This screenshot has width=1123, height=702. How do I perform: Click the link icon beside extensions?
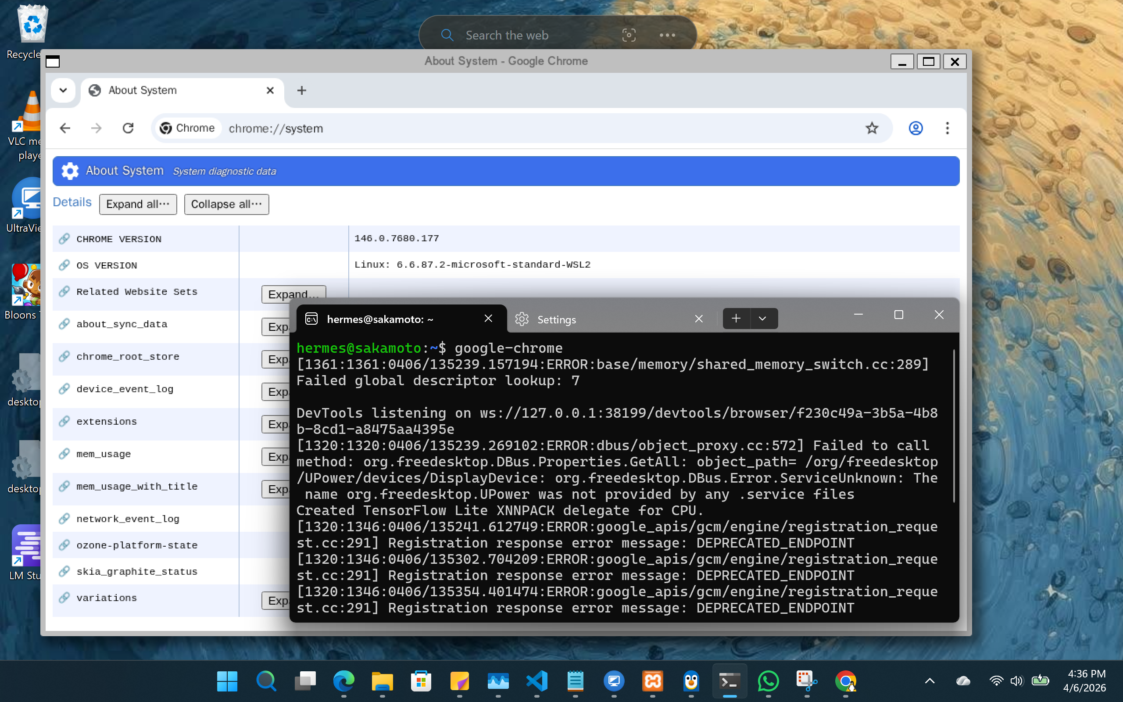[x=64, y=422]
